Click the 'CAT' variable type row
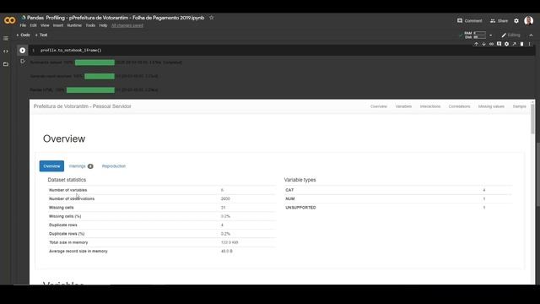 pyautogui.click(x=398, y=190)
